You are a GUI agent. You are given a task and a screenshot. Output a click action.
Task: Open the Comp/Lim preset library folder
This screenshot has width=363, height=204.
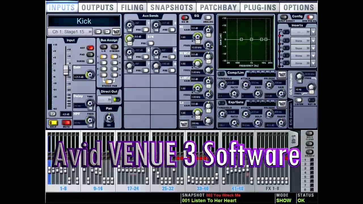click(282, 75)
